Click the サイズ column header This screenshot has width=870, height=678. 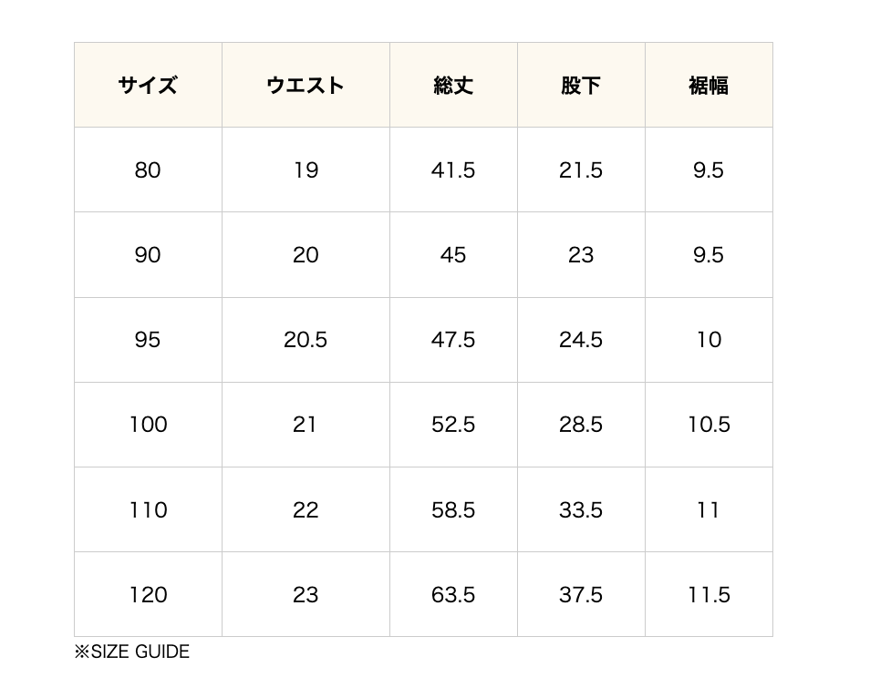tap(148, 86)
